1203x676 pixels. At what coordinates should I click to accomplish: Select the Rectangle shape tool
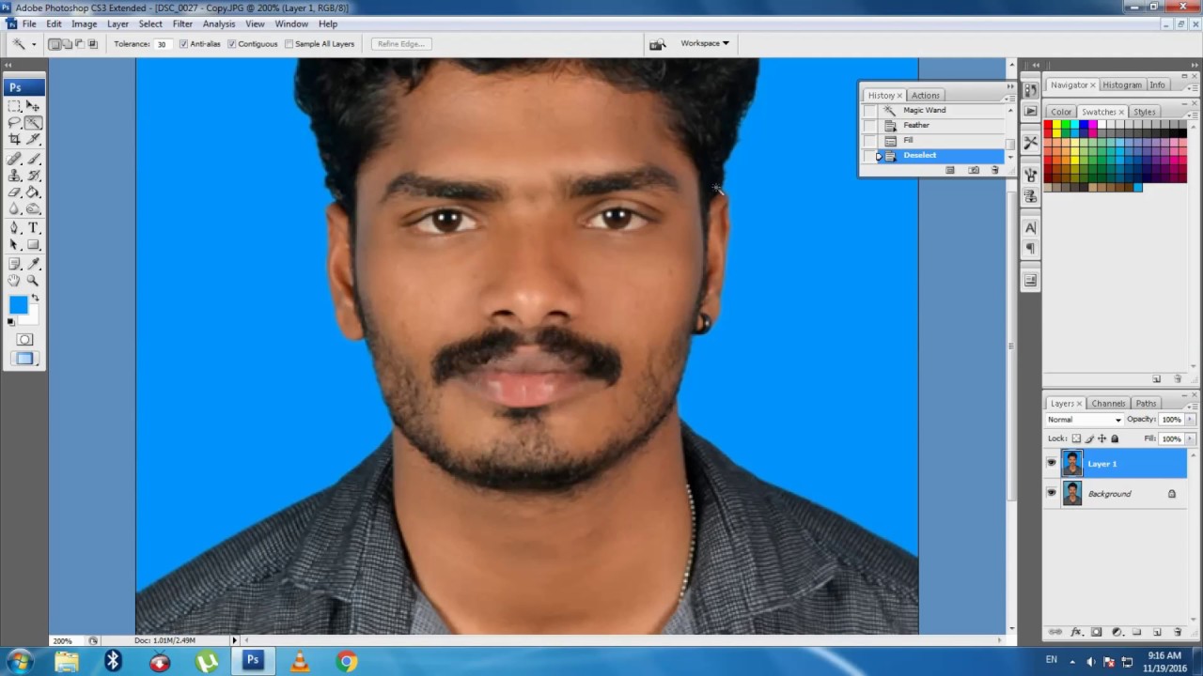pyautogui.click(x=33, y=245)
